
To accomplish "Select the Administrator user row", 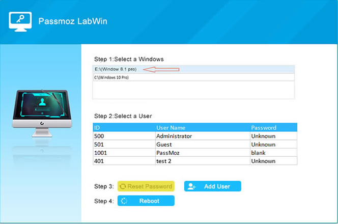I will point(195,136).
